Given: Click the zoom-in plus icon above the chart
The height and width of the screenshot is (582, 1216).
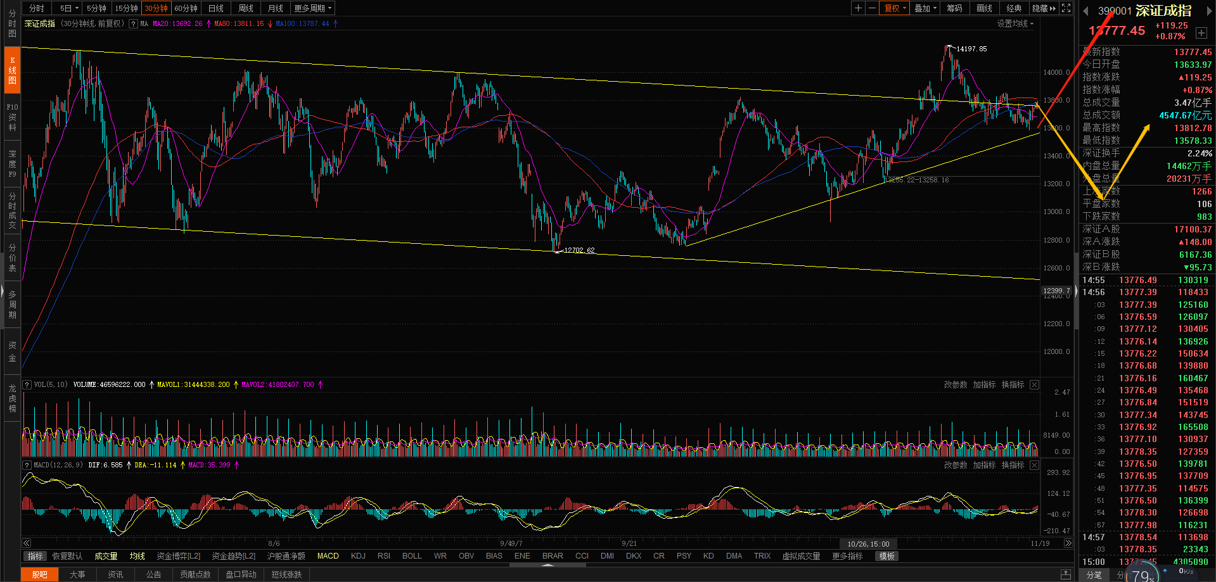Looking at the screenshot, I should (x=858, y=8).
